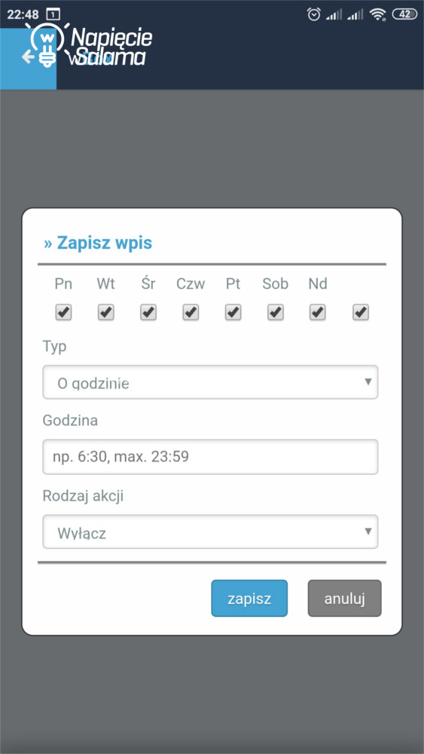Screen dimensions: 424x754
Task: Tap the lightbulb logo icon
Action: pos(47,44)
